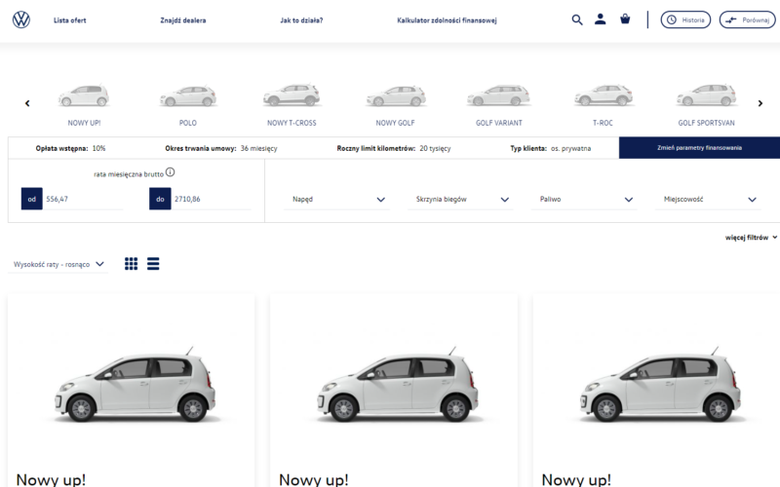This screenshot has width=780, height=487.
Task: Go to Lista ofert
Action: tap(69, 20)
